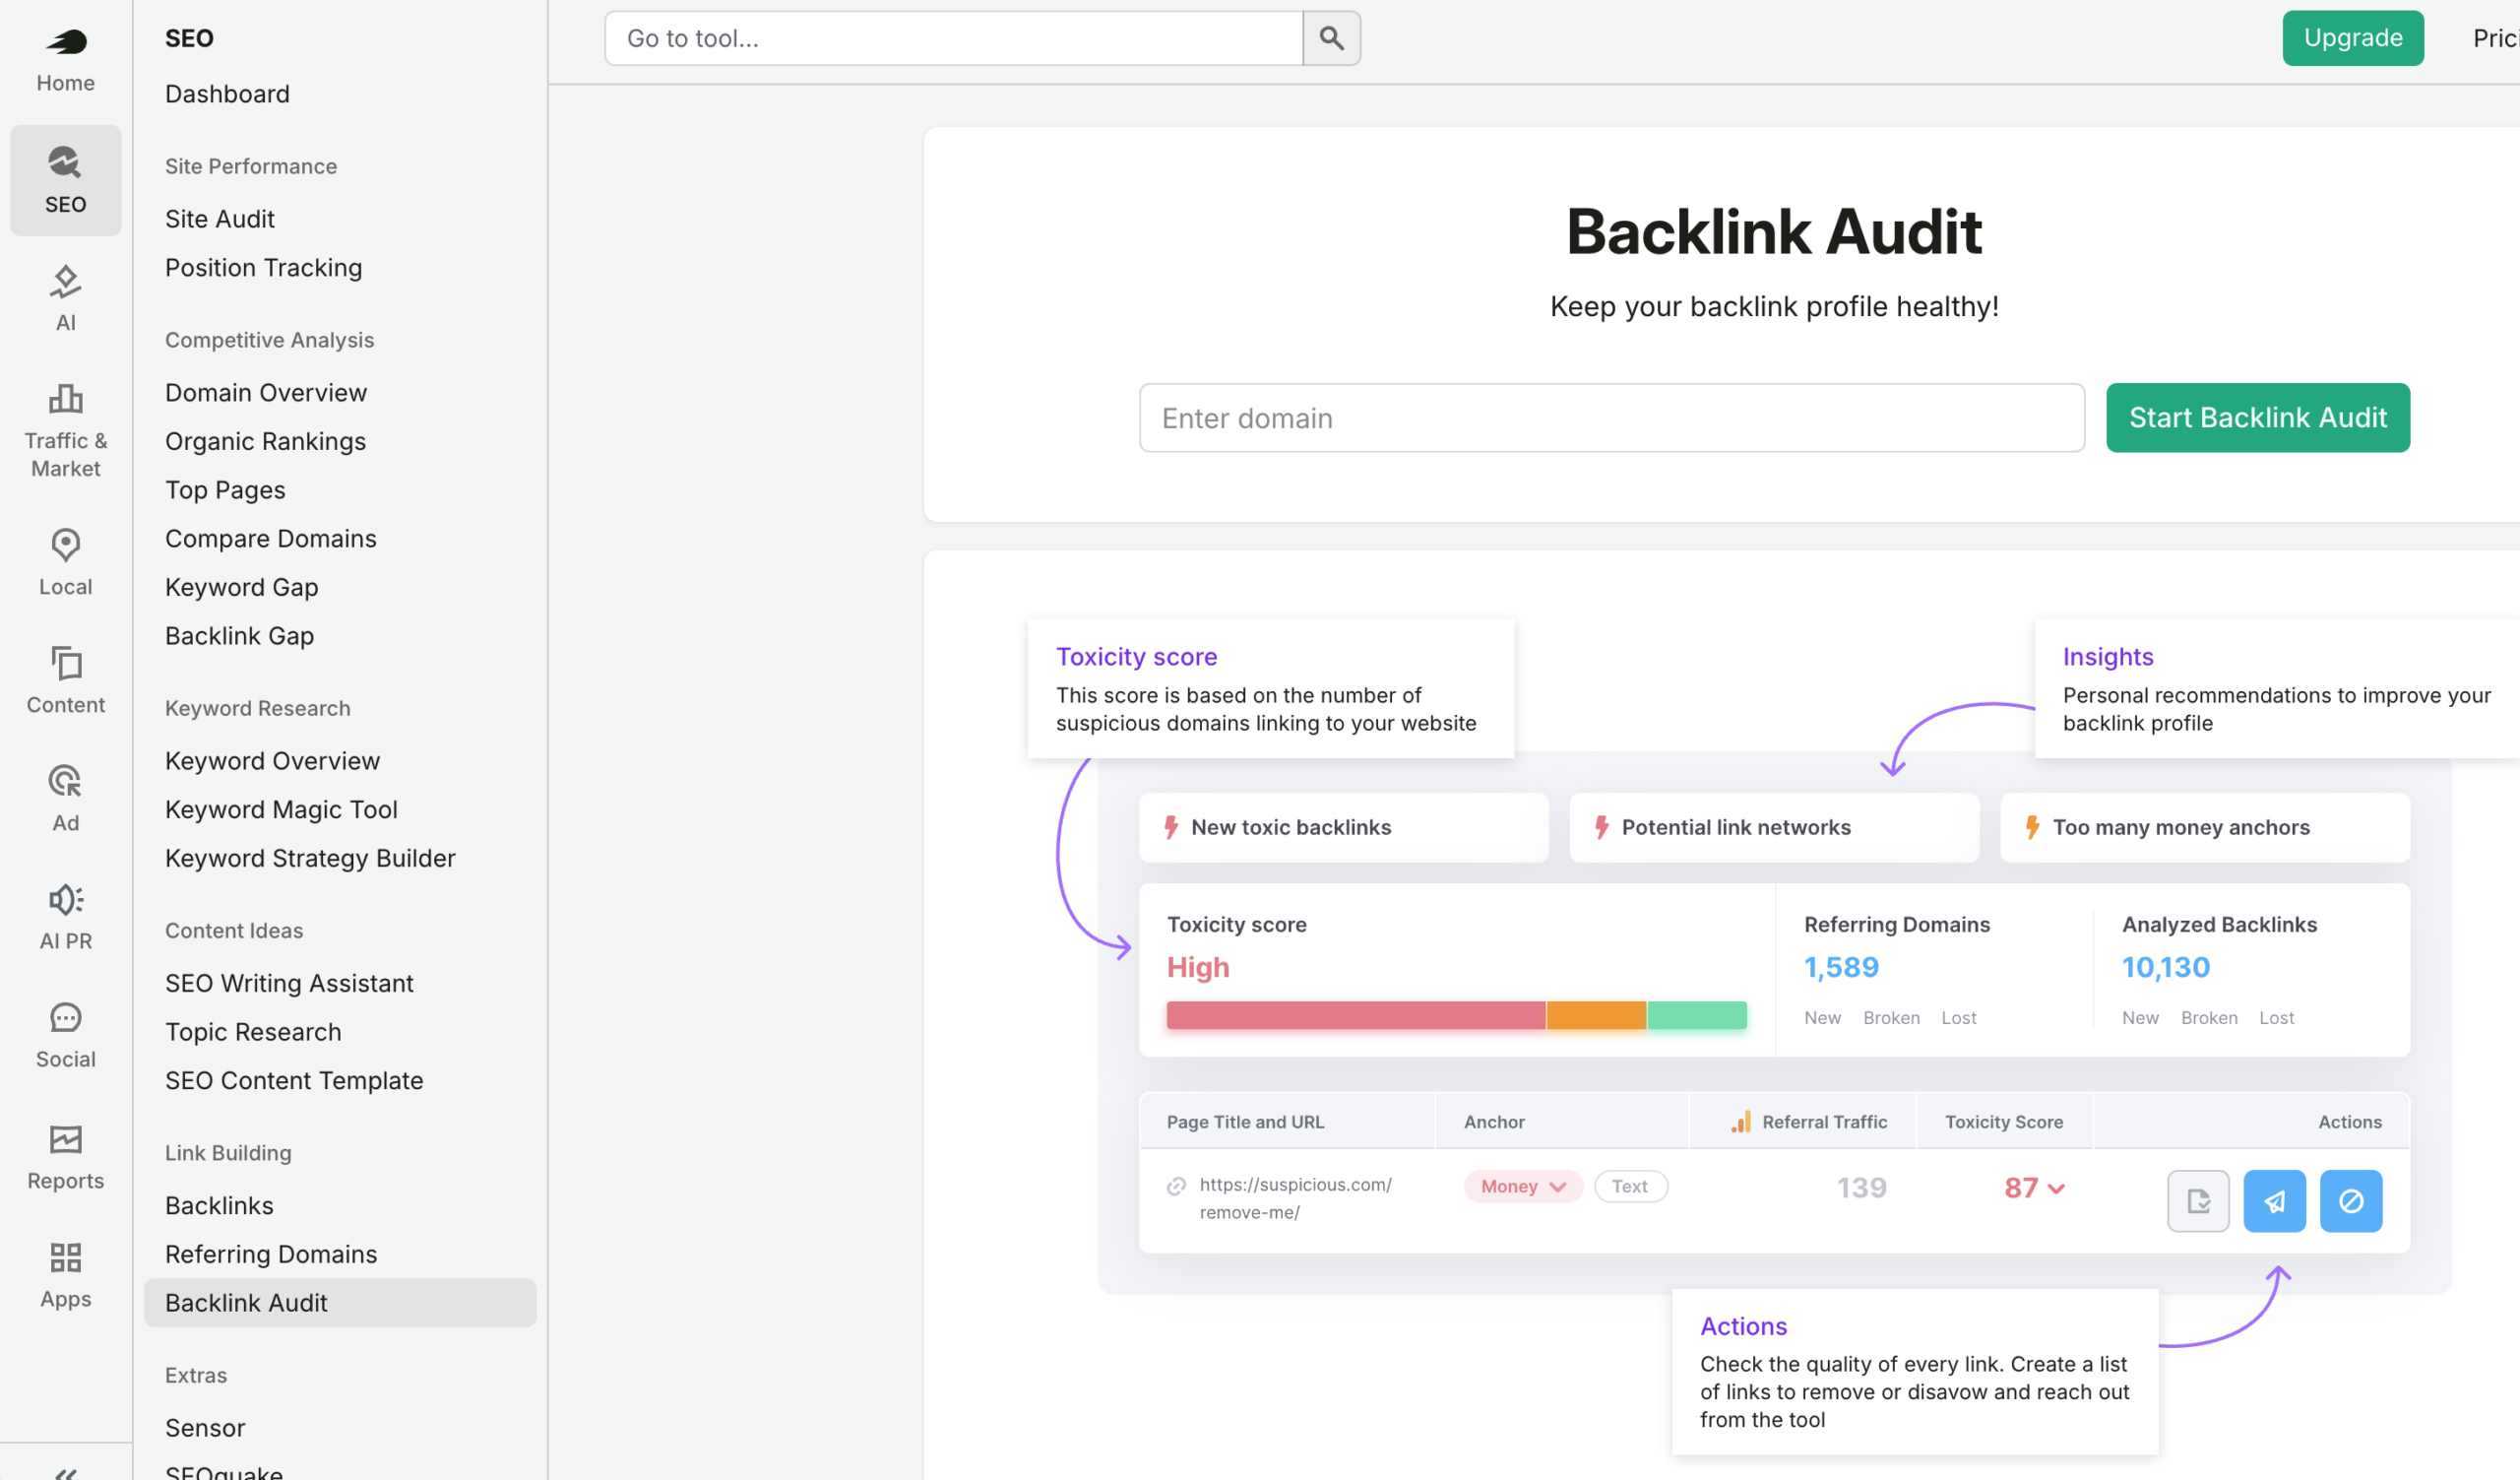Open the Local section icon

point(65,545)
